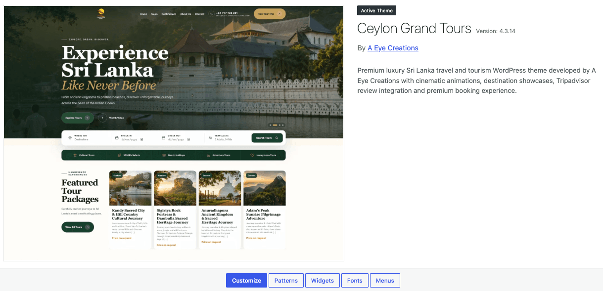Open the Customize button
This screenshot has height=291, width=603.
click(x=246, y=280)
